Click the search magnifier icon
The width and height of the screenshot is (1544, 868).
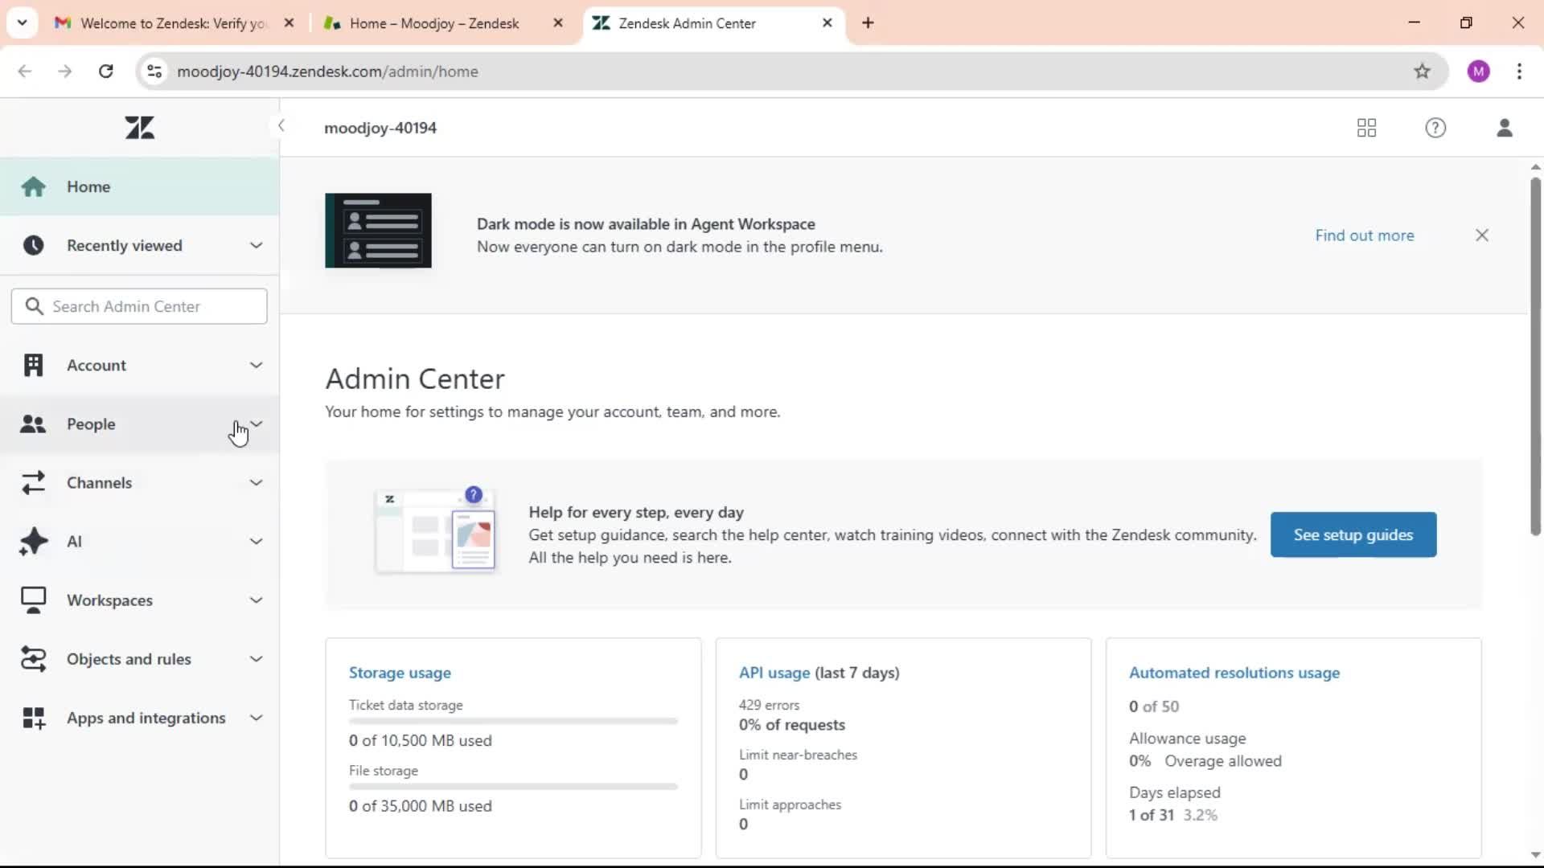click(x=34, y=306)
